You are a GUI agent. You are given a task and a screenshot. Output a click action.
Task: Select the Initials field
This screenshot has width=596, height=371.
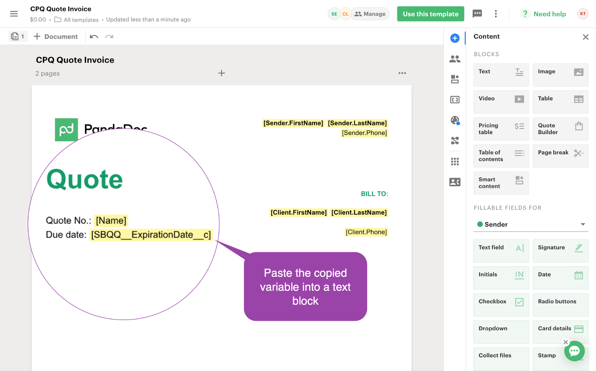tap(501, 278)
